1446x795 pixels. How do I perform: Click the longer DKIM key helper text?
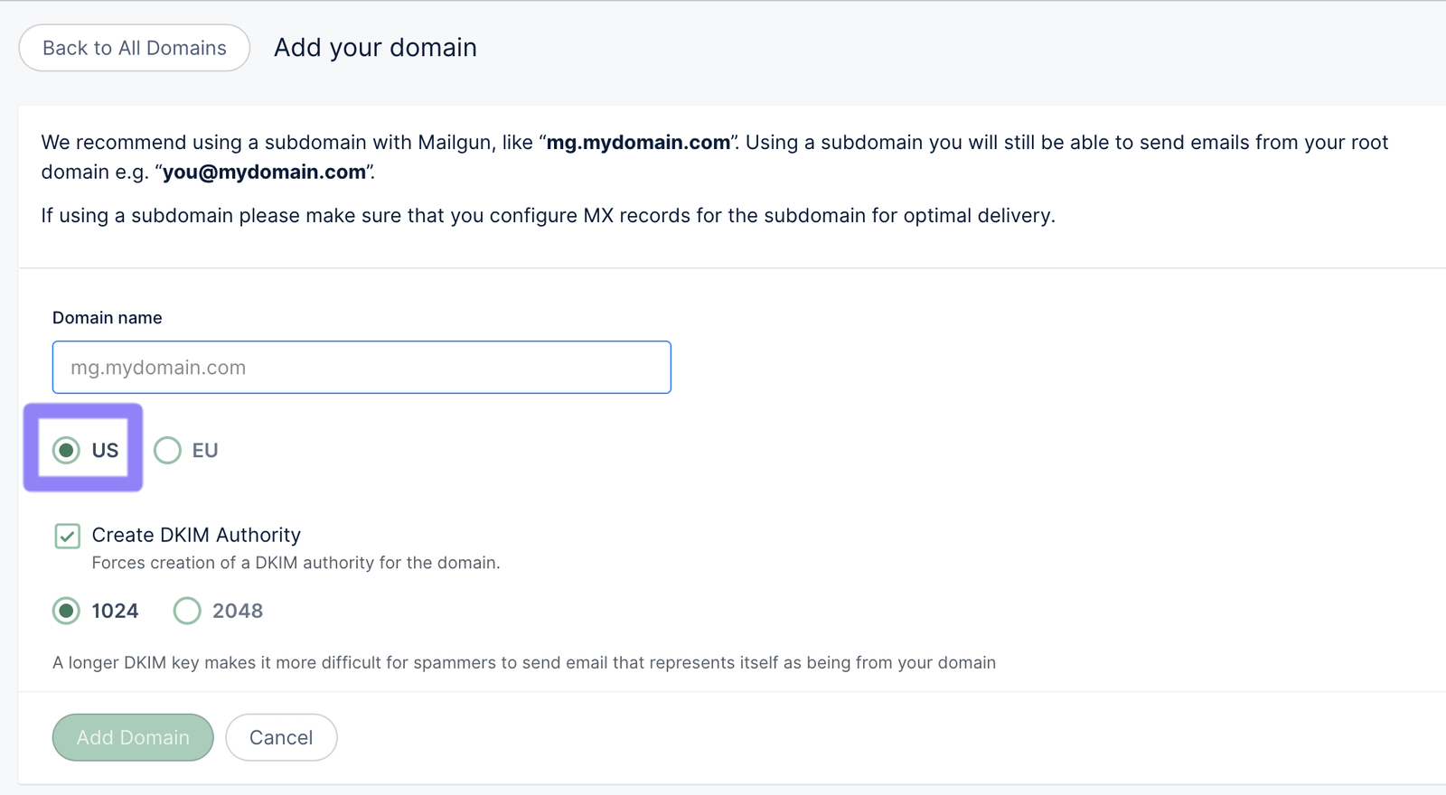tap(524, 663)
